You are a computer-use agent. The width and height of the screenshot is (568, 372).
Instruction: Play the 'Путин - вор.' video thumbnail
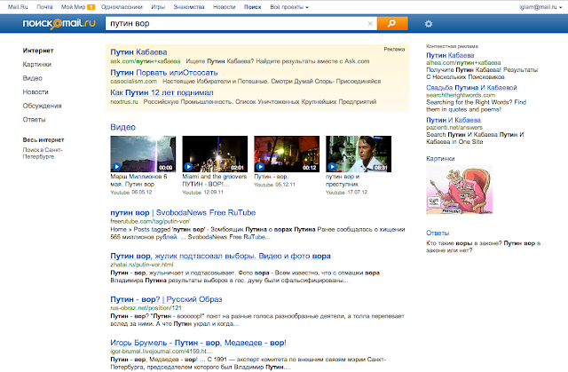click(287, 154)
